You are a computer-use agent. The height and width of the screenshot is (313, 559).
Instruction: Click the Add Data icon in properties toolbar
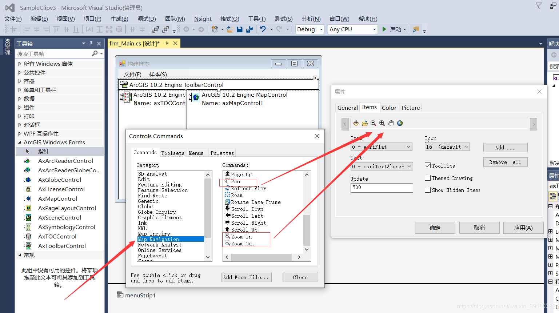[356, 123]
